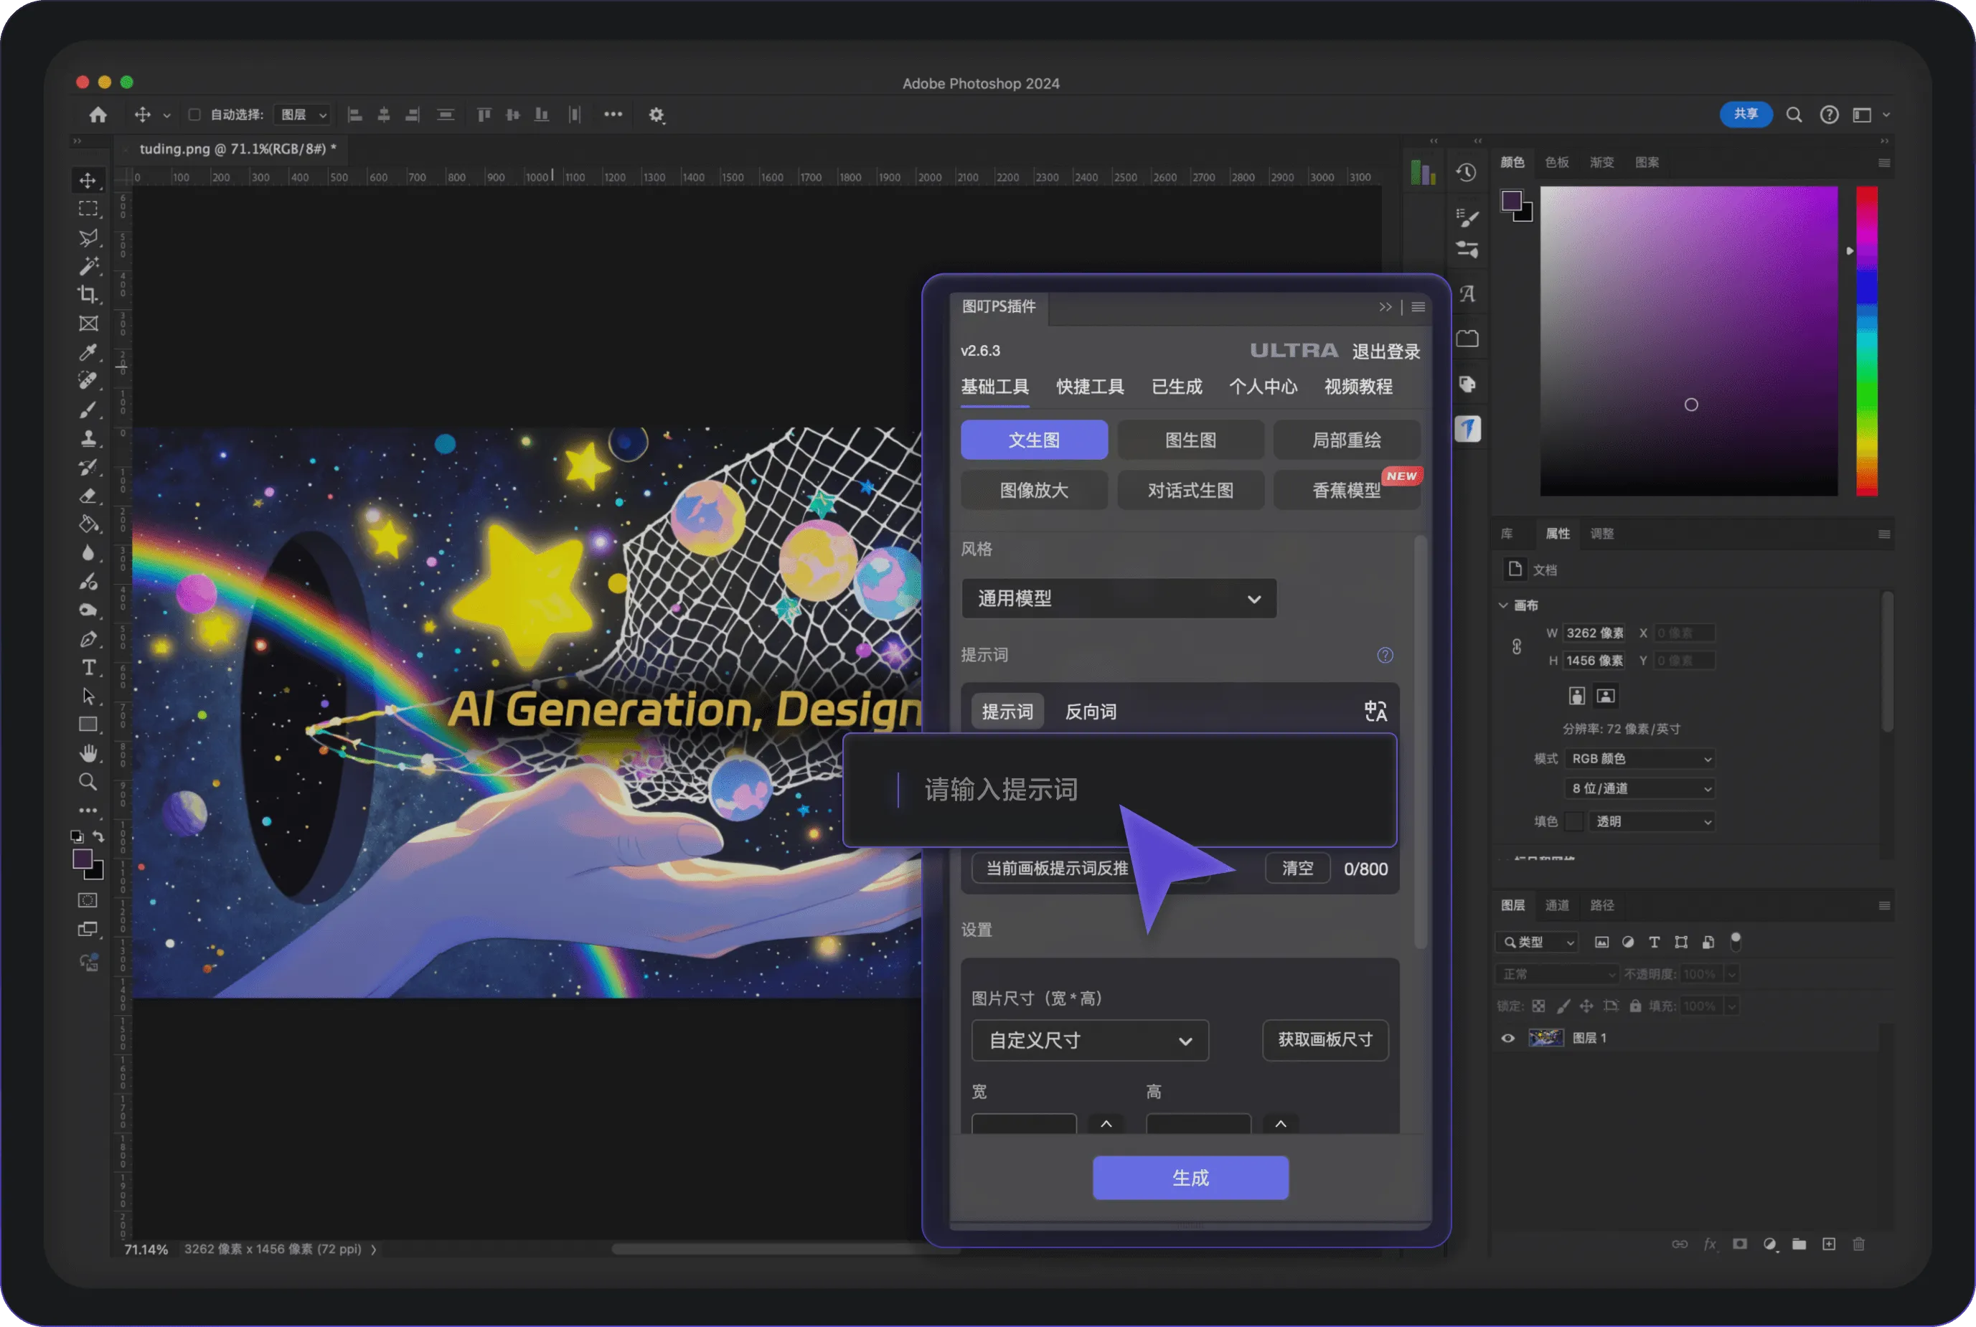
Task: Switch to the 通道 tab
Action: click(1557, 905)
